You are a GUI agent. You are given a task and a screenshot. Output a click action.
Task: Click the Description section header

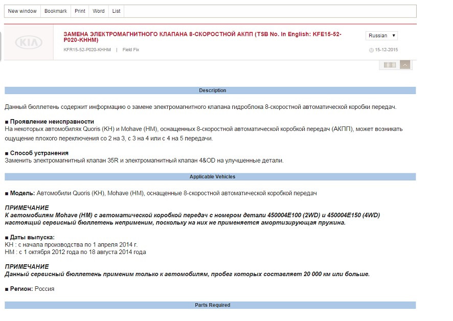[210, 90]
